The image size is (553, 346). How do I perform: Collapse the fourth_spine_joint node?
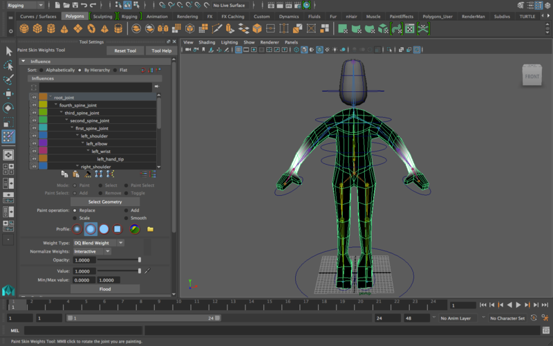tap(56, 104)
